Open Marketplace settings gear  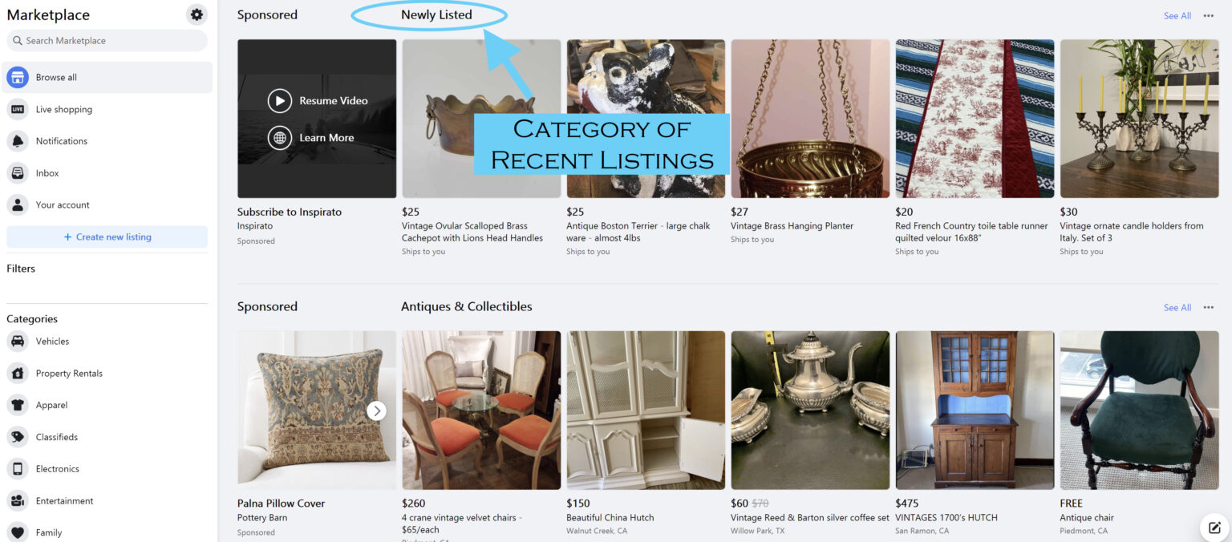196,14
